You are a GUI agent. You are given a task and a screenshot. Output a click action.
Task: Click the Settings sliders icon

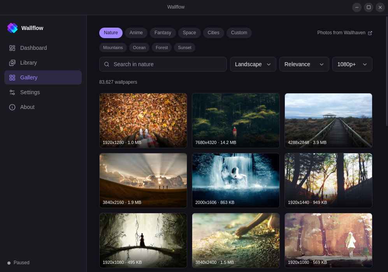click(x=12, y=92)
